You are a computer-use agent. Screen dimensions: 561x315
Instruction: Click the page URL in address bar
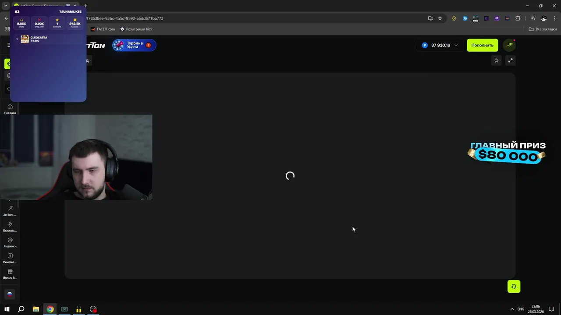[x=125, y=18]
